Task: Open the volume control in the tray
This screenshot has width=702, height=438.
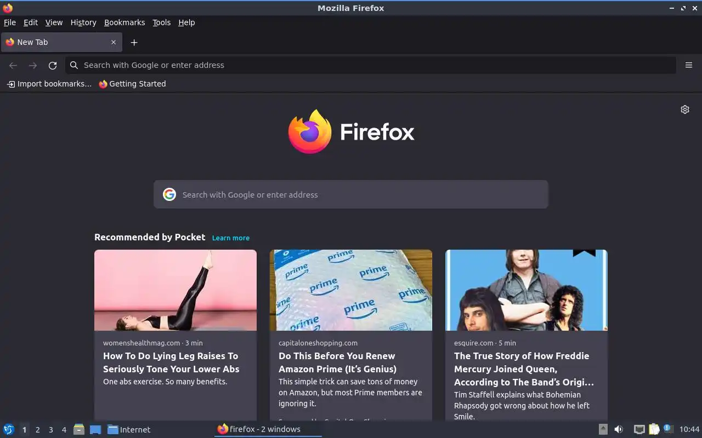Action: pos(619,429)
